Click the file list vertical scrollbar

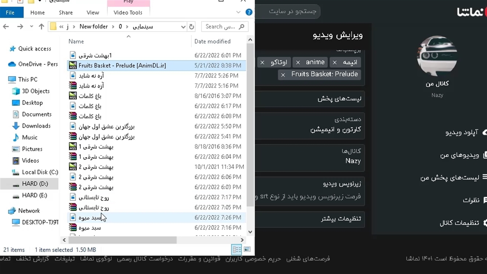(x=250, y=126)
